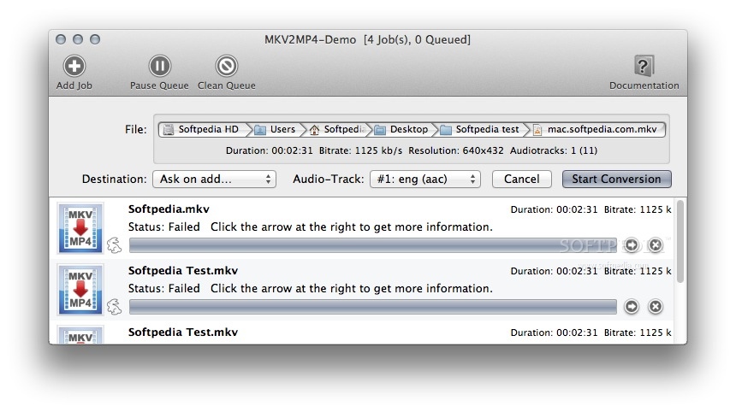Click the Add Job toolbar icon

(x=74, y=66)
